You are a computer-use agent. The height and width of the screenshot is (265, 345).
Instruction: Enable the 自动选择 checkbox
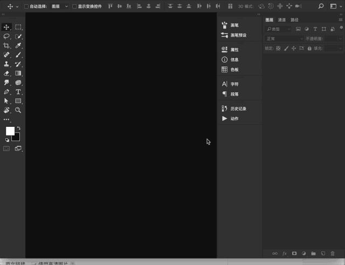pyautogui.click(x=26, y=6)
